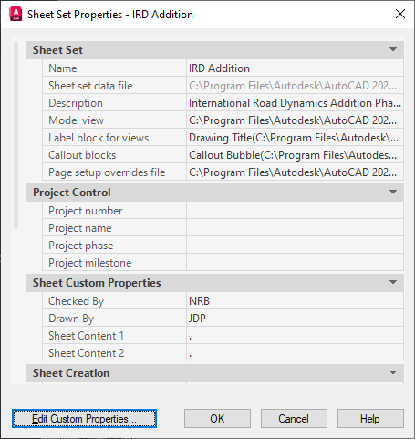Click the empty Project name field
Image resolution: width=415 pixels, height=439 pixels.
point(295,228)
